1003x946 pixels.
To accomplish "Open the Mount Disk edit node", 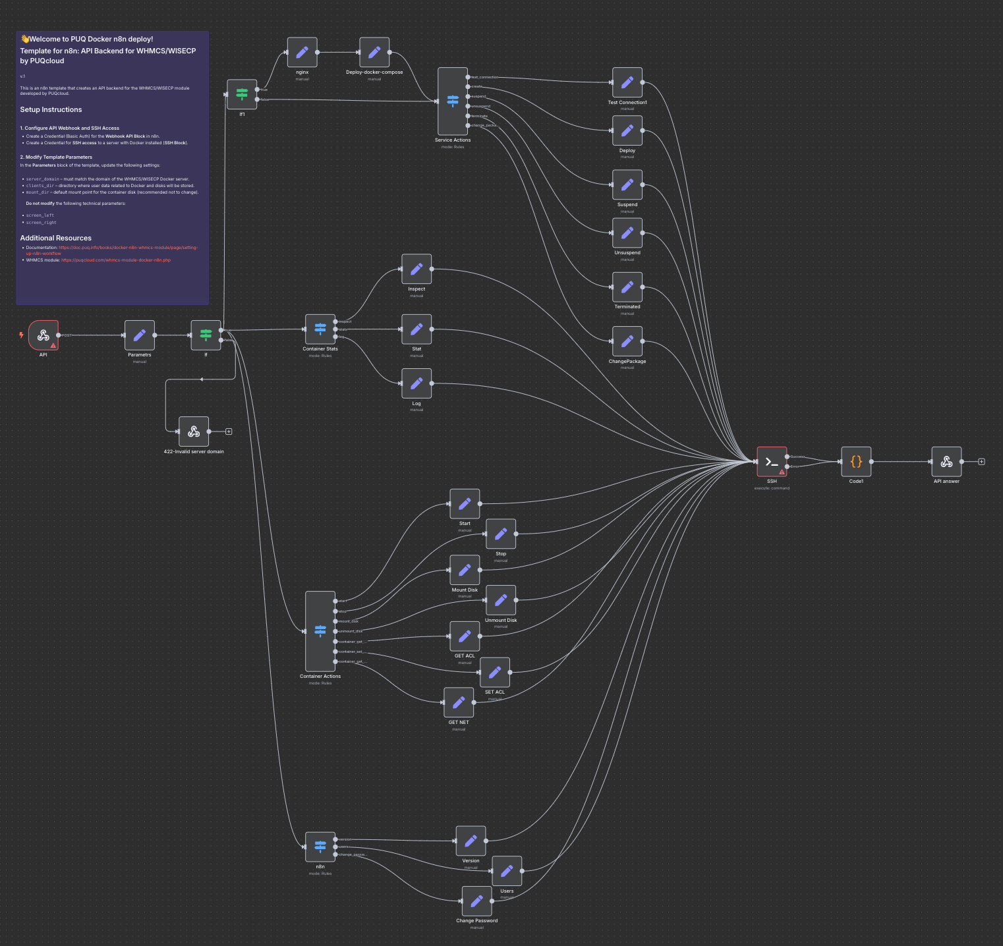I will click(465, 570).
